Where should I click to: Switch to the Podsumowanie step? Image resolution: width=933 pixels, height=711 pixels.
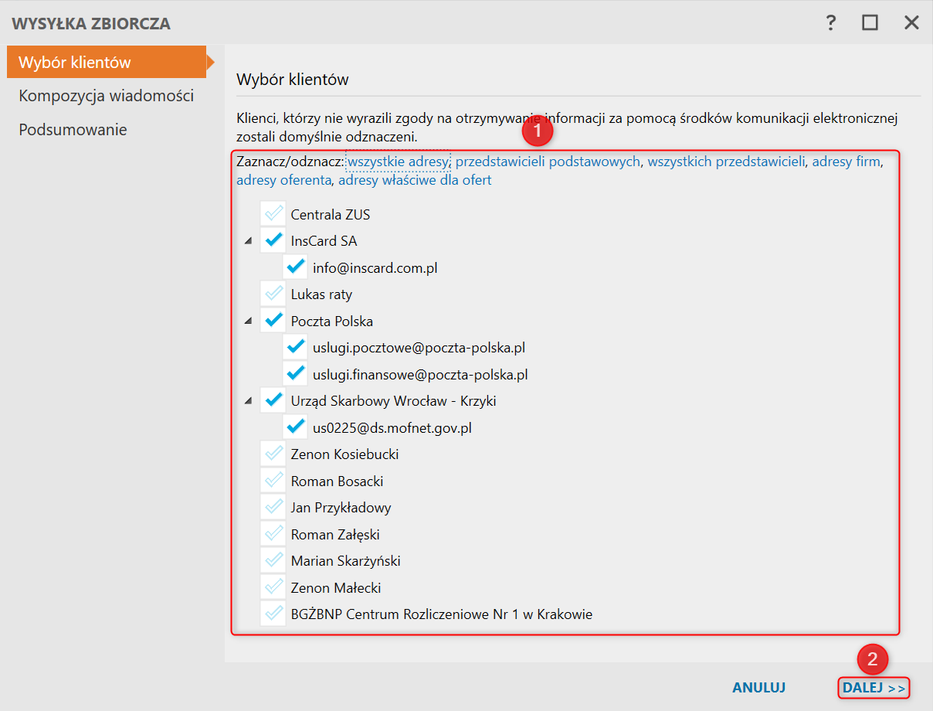73,130
